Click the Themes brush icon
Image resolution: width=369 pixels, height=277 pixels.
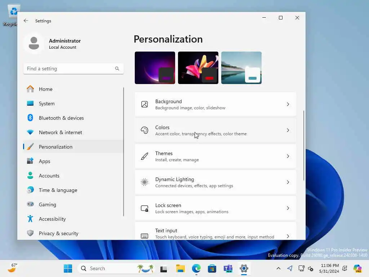pos(145,156)
